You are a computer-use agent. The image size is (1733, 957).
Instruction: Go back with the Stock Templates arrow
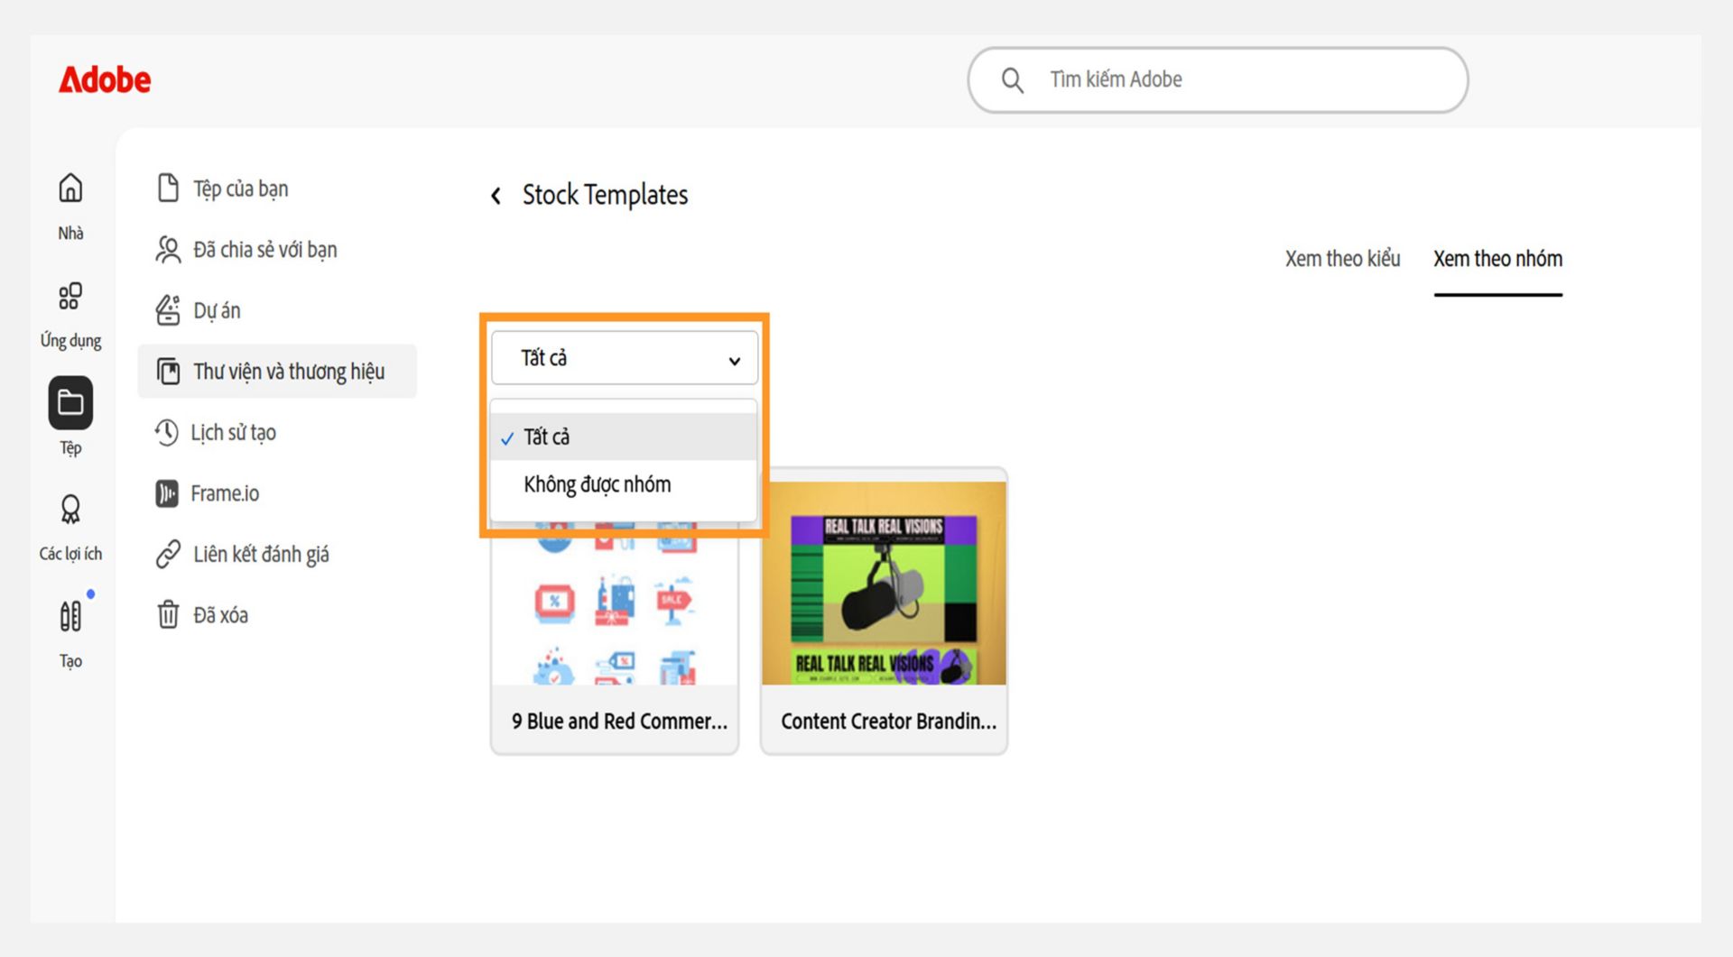point(496,196)
